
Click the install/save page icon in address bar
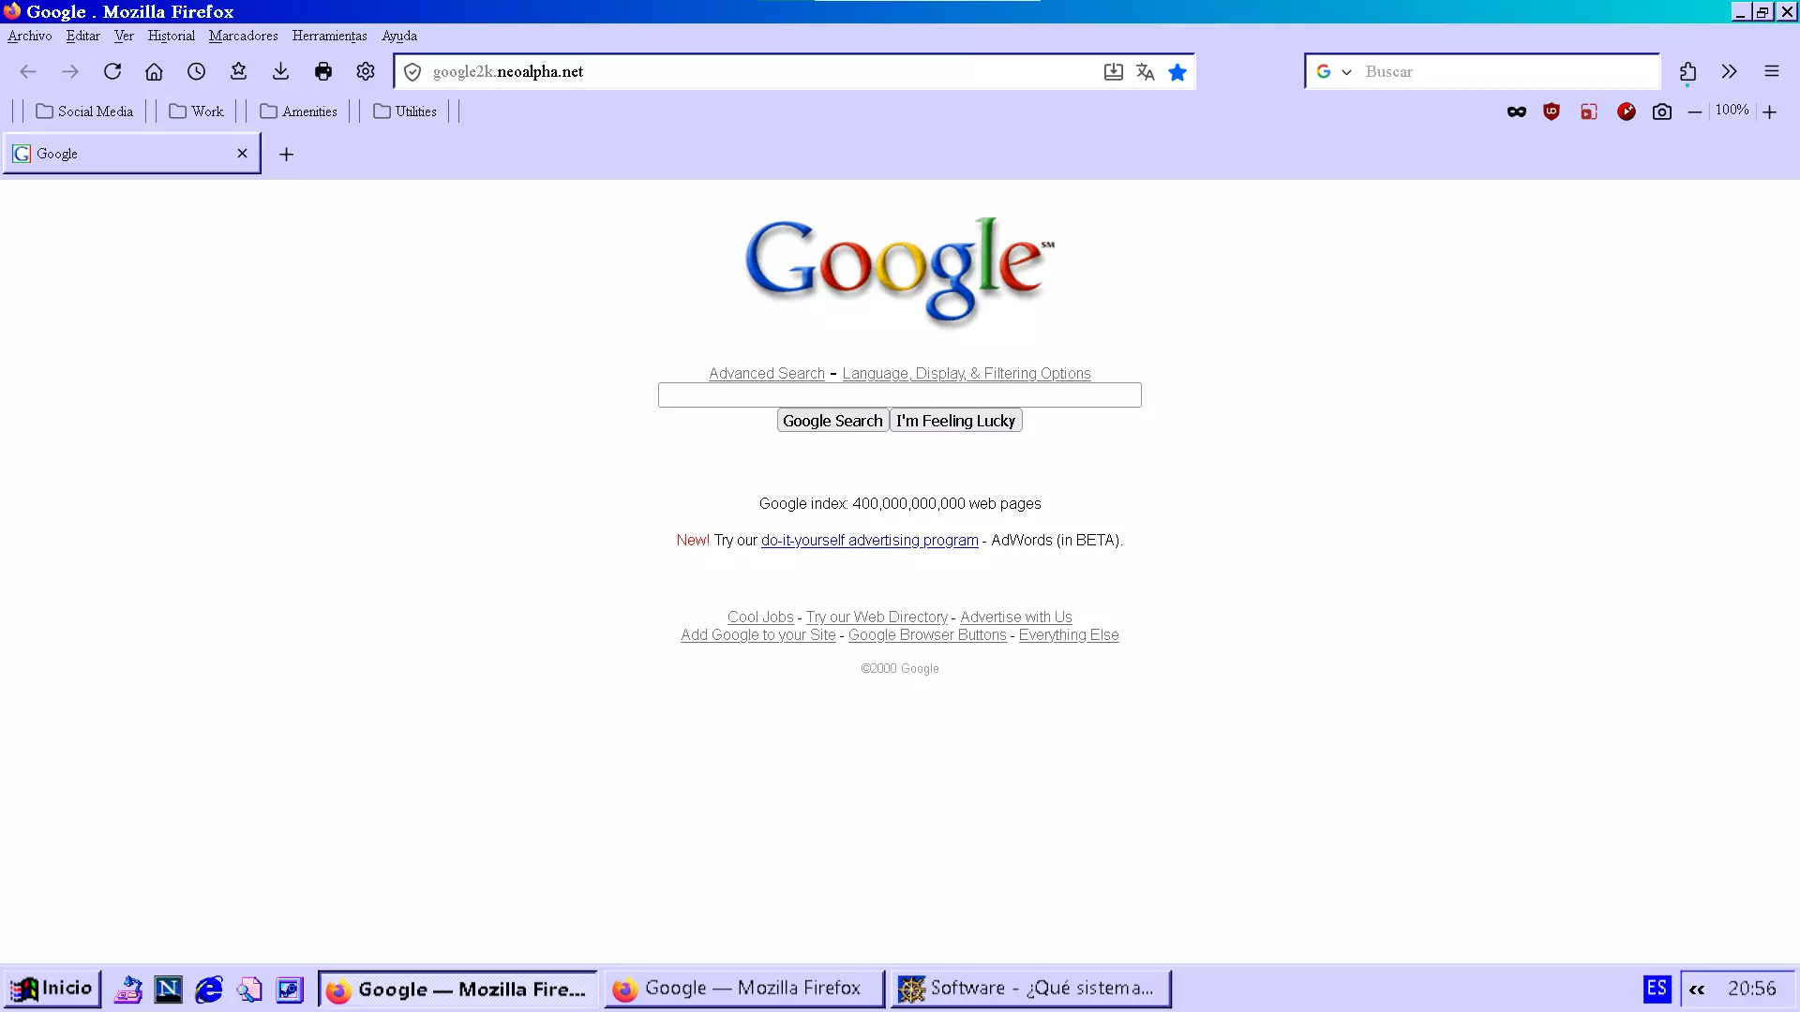tap(1113, 72)
